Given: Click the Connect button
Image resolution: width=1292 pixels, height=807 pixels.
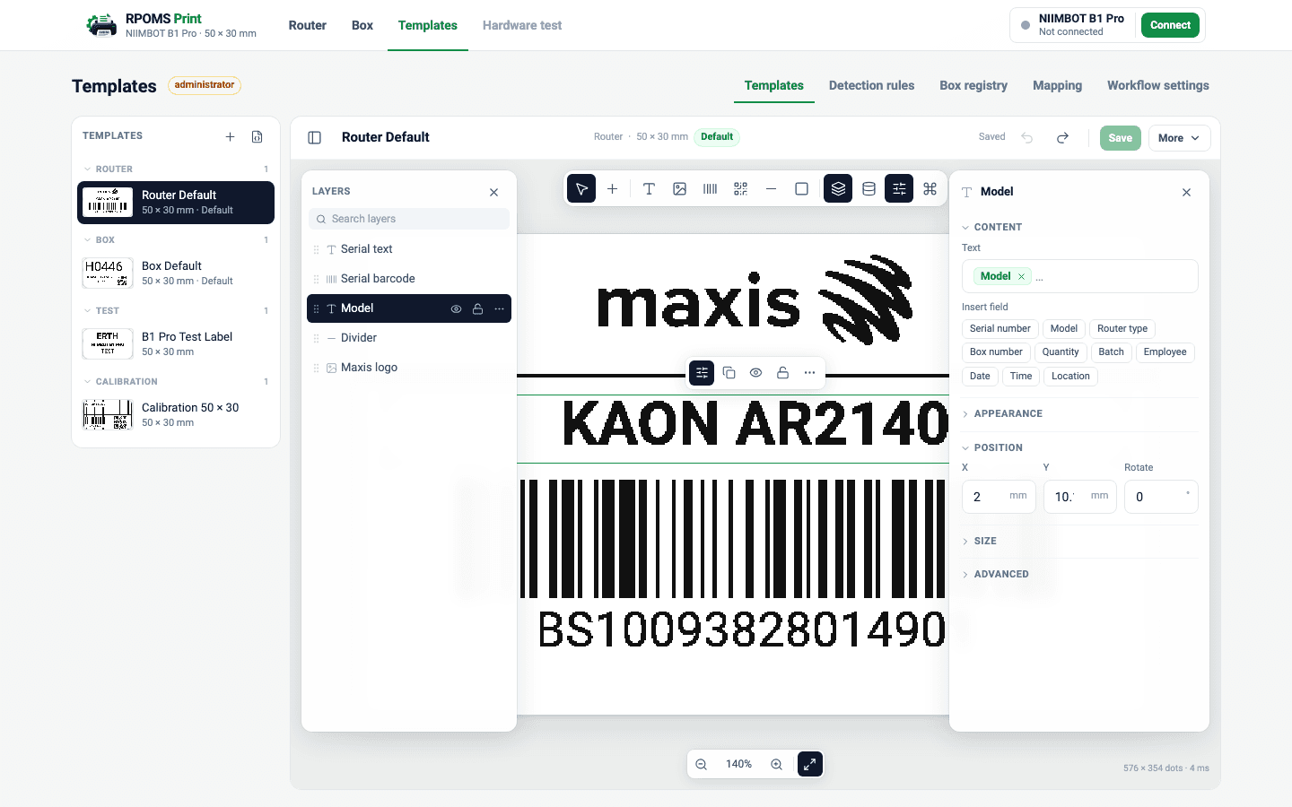Looking at the screenshot, I should click(1170, 25).
